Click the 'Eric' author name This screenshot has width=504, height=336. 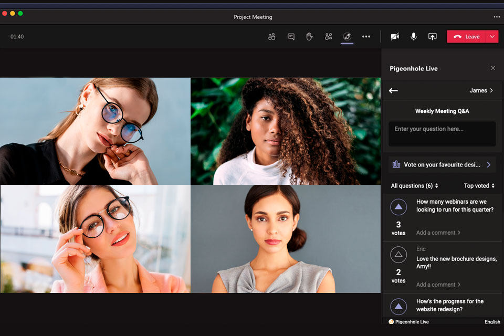(421, 249)
